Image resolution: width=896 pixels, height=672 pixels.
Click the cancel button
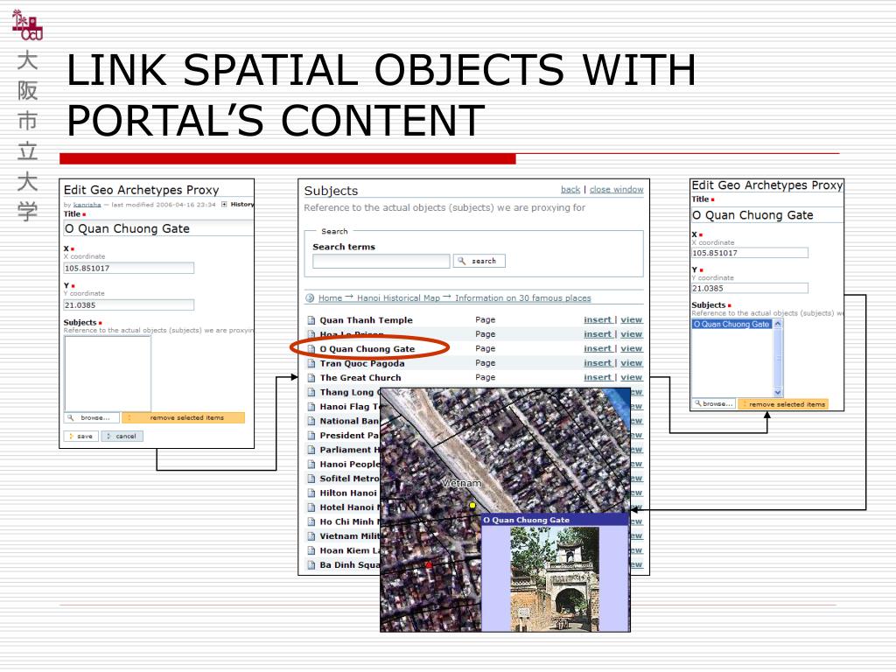[122, 436]
